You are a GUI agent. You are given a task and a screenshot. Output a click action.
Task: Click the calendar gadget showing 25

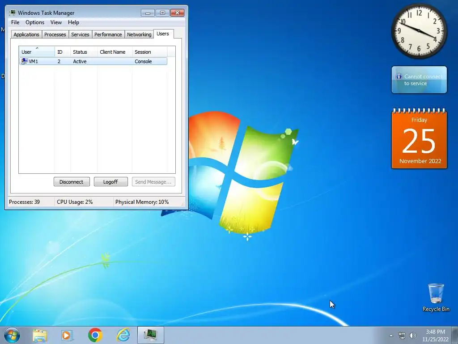419,138
